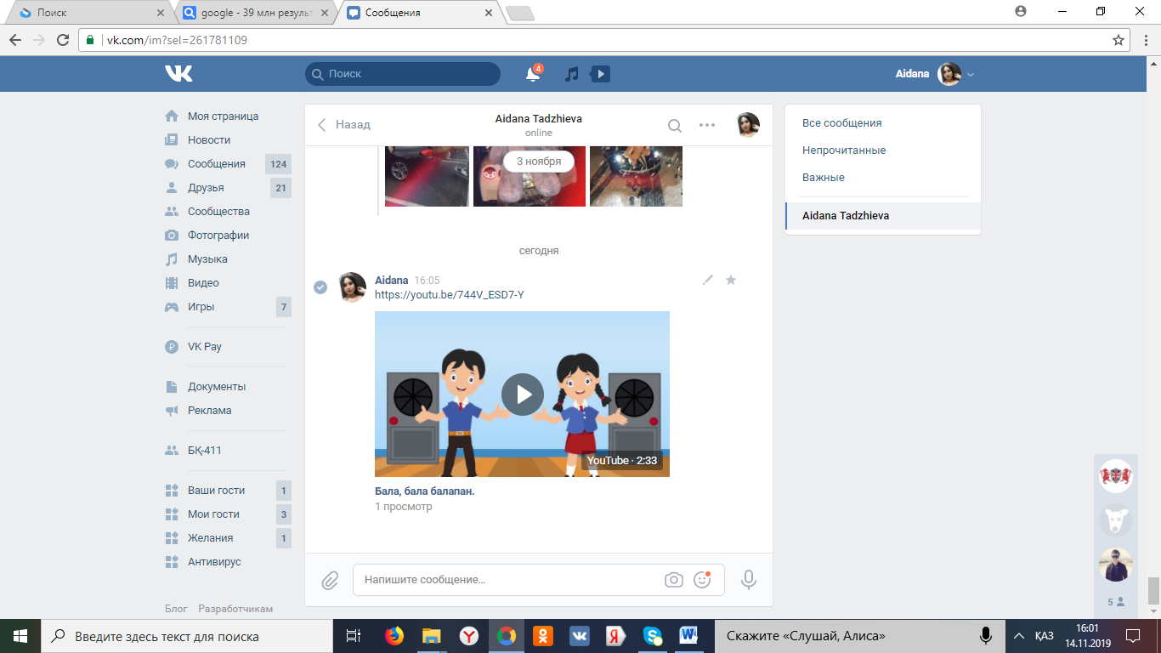This screenshot has width=1161, height=653.
Task: Open Skype from the taskbar
Action: pyautogui.click(x=653, y=635)
